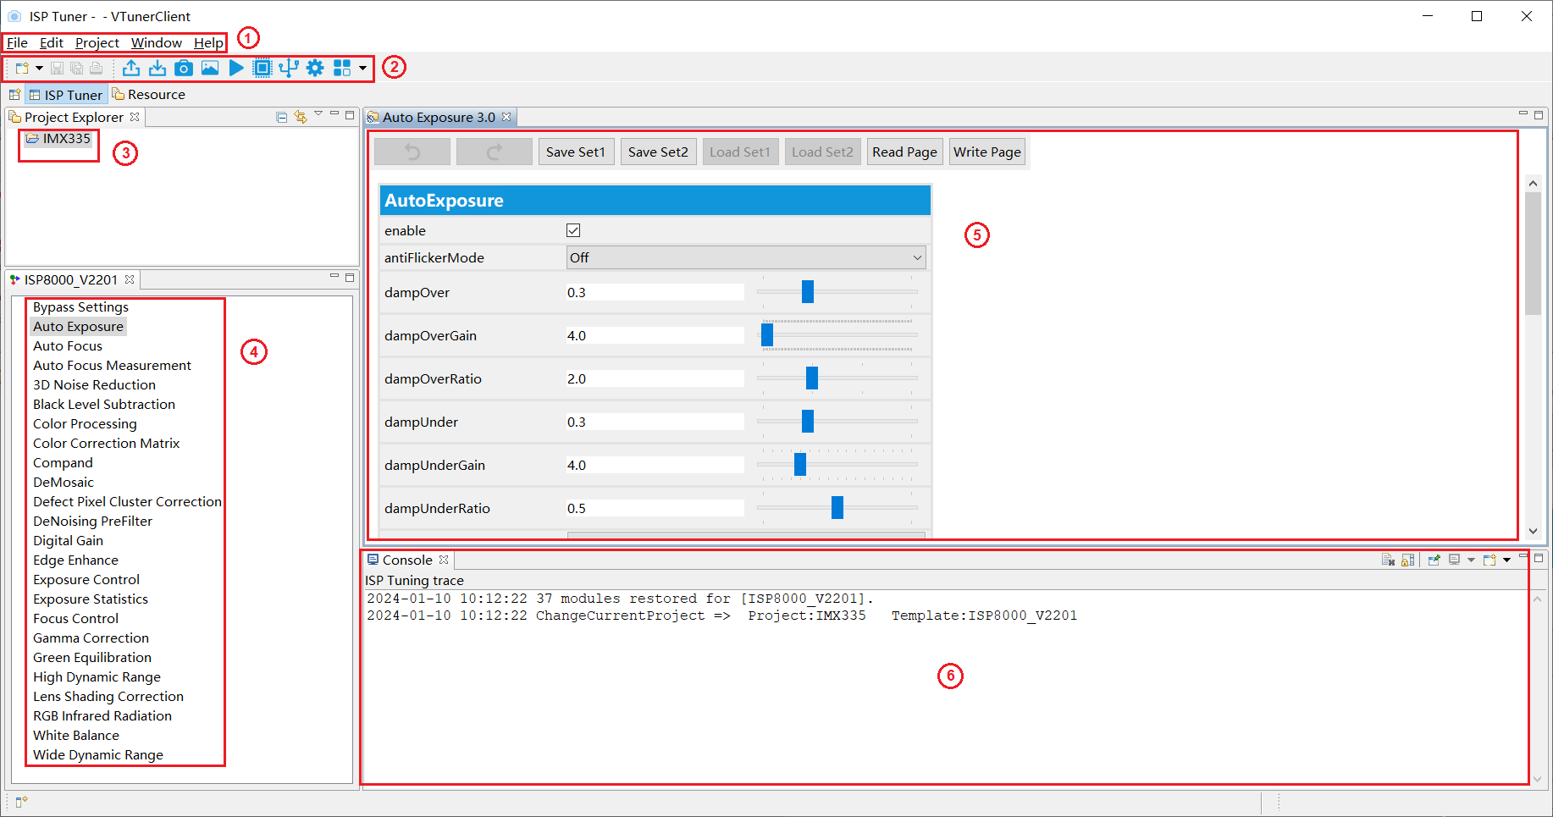
Task: Click the Write Page button
Action: pyautogui.click(x=987, y=152)
